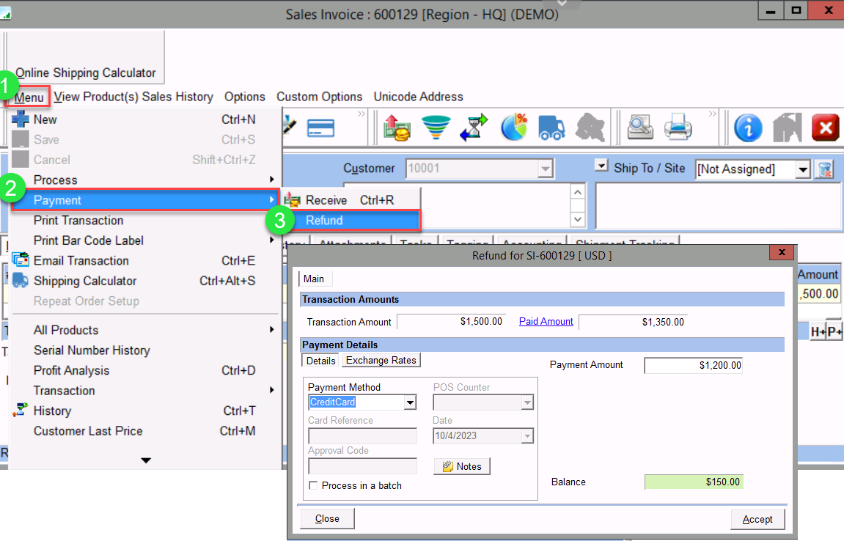Click the pie chart percent icon
The height and width of the screenshot is (541, 844).
(x=514, y=128)
